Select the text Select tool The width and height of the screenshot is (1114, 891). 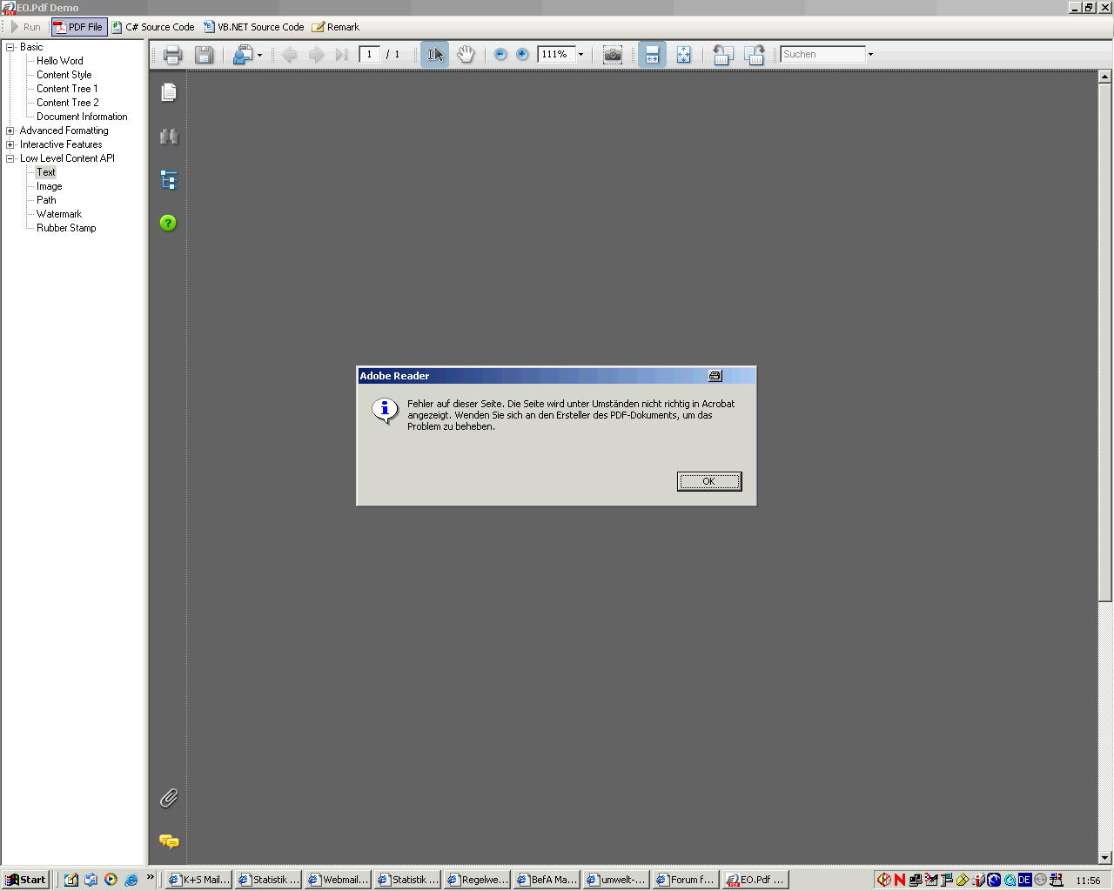434,55
